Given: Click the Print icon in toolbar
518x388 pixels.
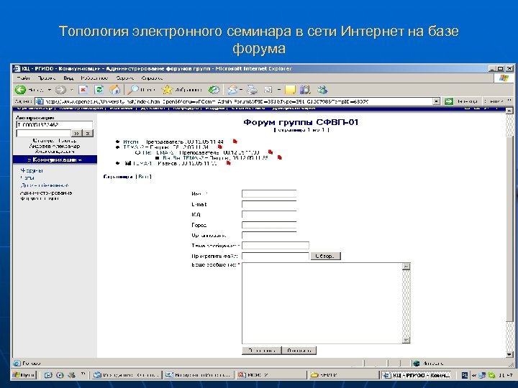Looking at the screenshot, I should pyautogui.click(x=253, y=90).
